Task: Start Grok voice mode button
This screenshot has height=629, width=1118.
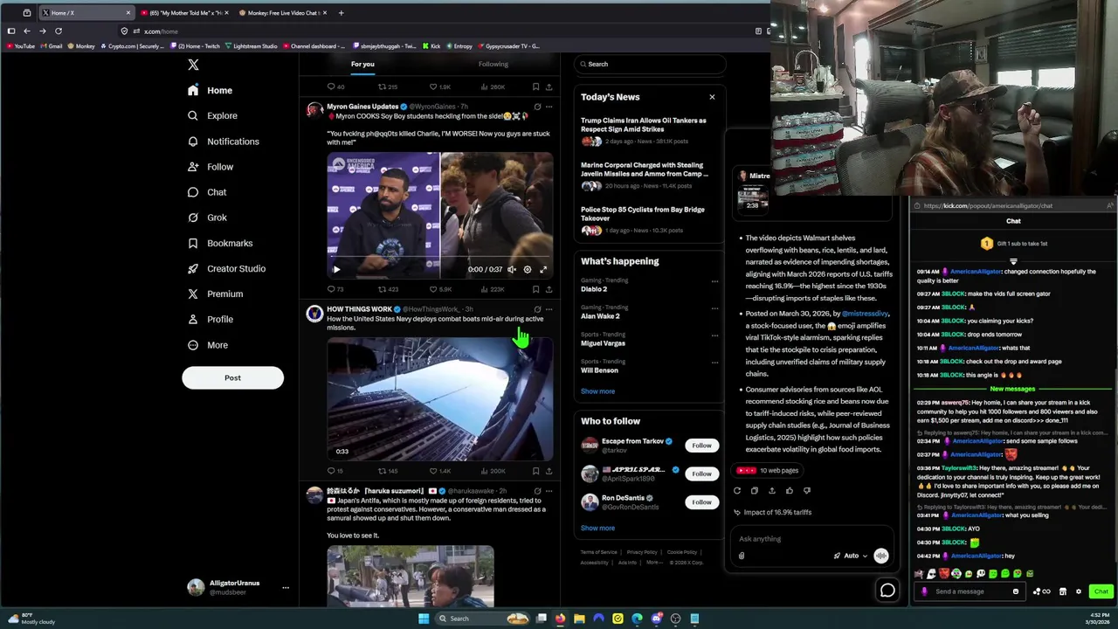Action: (x=880, y=556)
